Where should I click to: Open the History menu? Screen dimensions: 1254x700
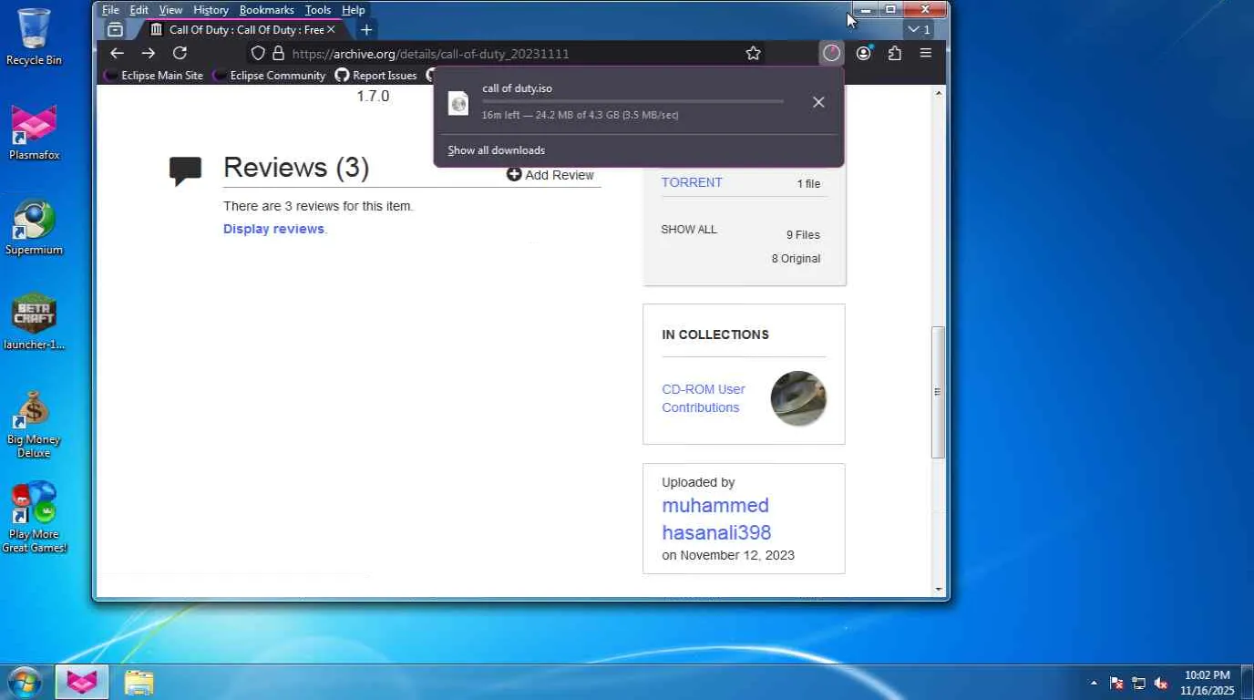(211, 10)
